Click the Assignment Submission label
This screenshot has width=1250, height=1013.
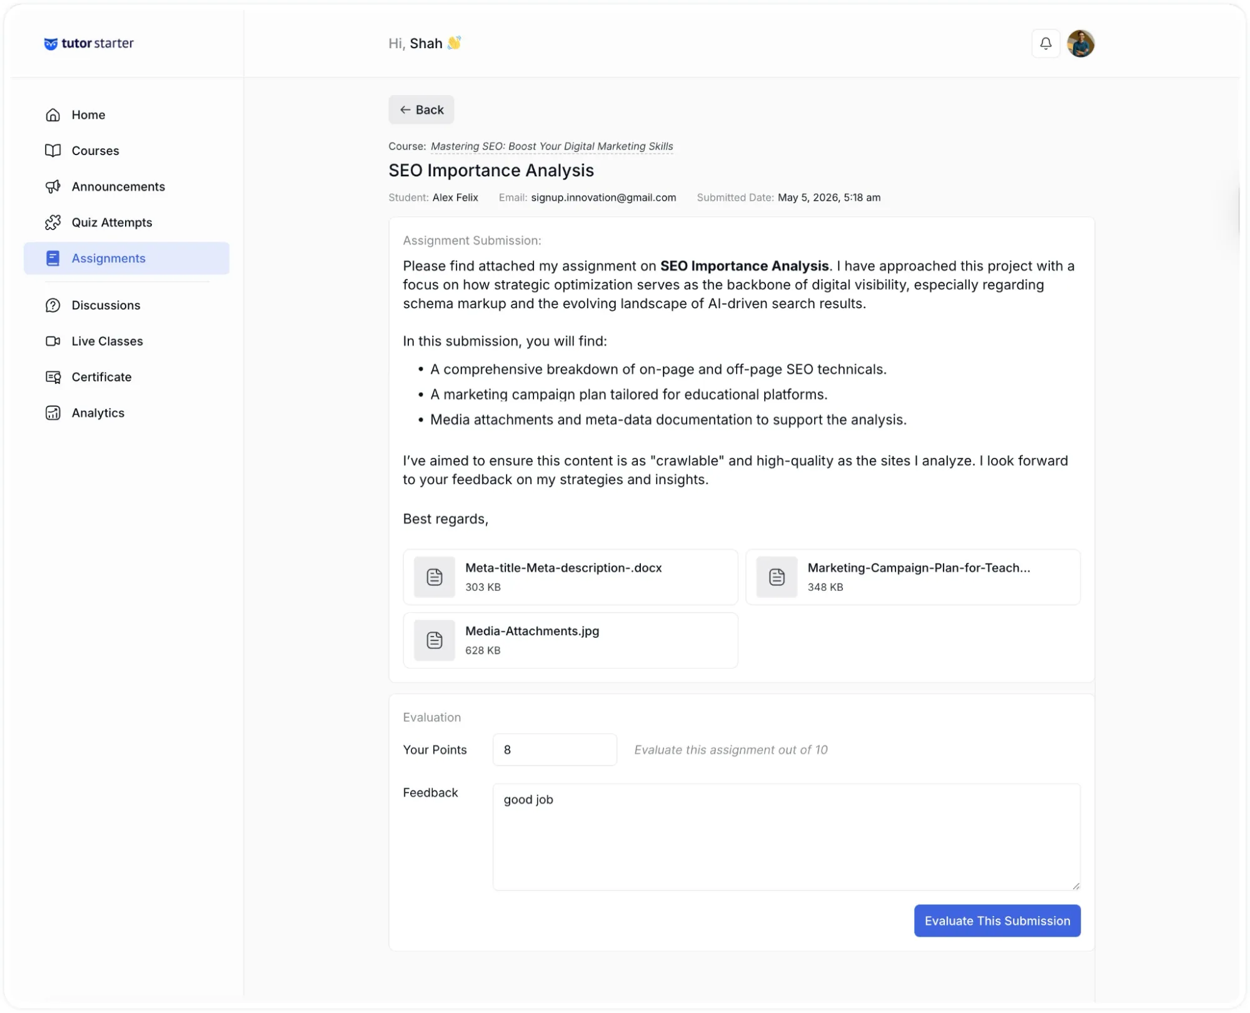(x=472, y=241)
